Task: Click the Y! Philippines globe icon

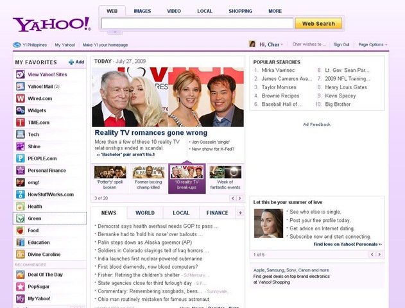Action: tap(17, 45)
